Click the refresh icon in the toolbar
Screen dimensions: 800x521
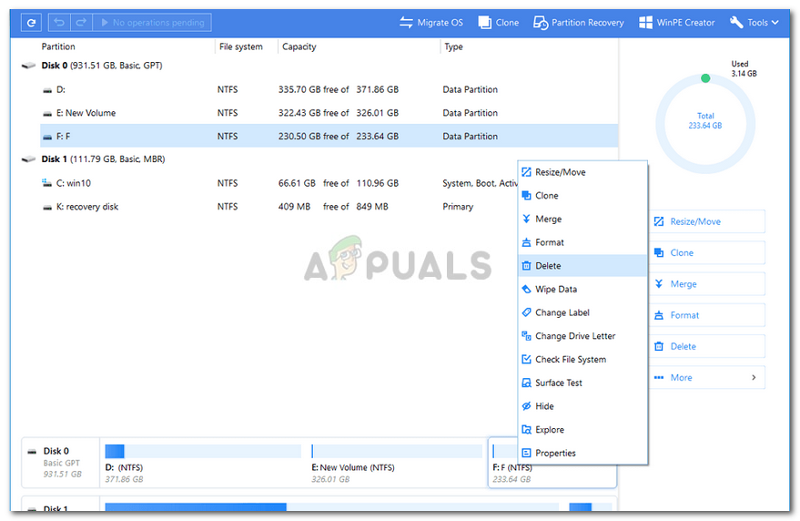pos(31,23)
